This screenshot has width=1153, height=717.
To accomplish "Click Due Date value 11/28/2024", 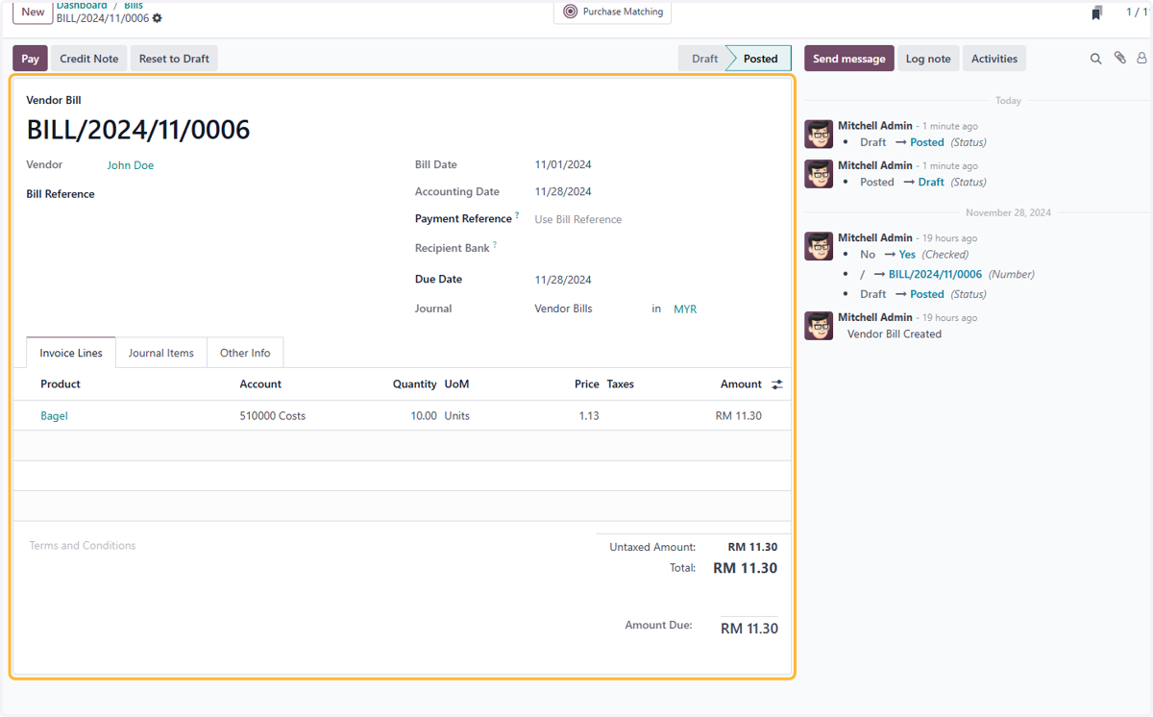I will (x=563, y=280).
